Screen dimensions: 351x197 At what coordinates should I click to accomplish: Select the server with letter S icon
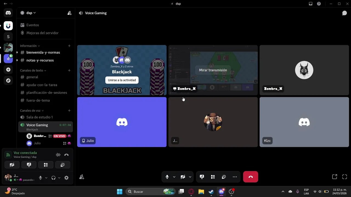(x=8, y=36)
